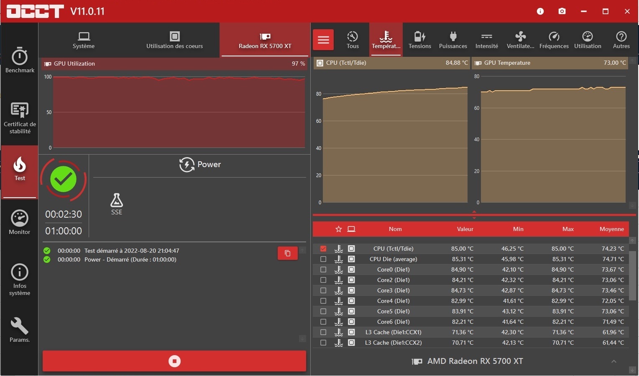Open the Intensité sensor tab
This screenshot has width=639, height=376.
[x=487, y=40]
